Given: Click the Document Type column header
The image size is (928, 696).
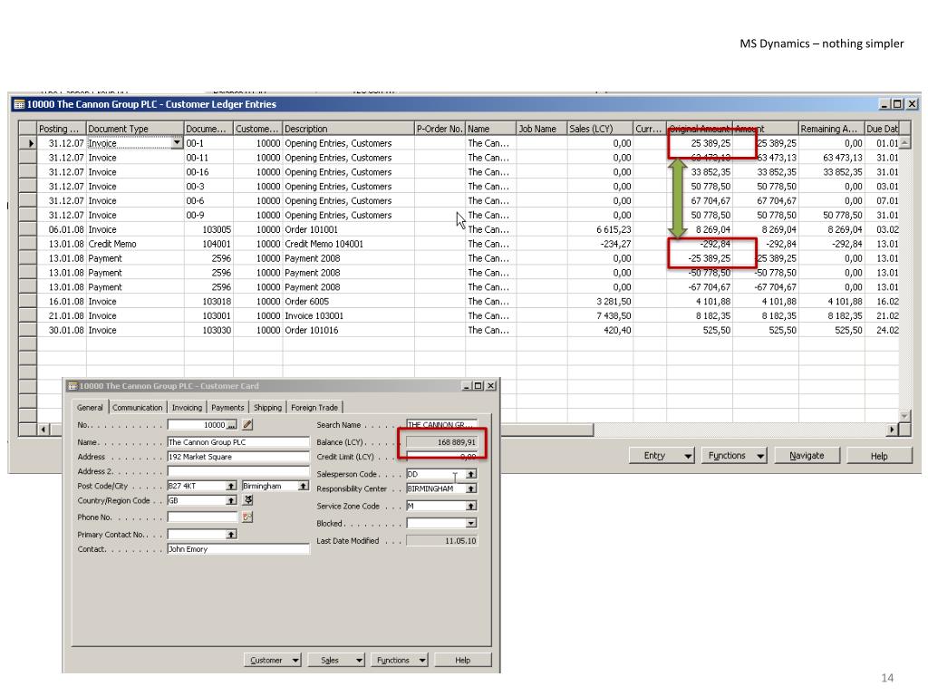Looking at the screenshot, I should [136, 129].
